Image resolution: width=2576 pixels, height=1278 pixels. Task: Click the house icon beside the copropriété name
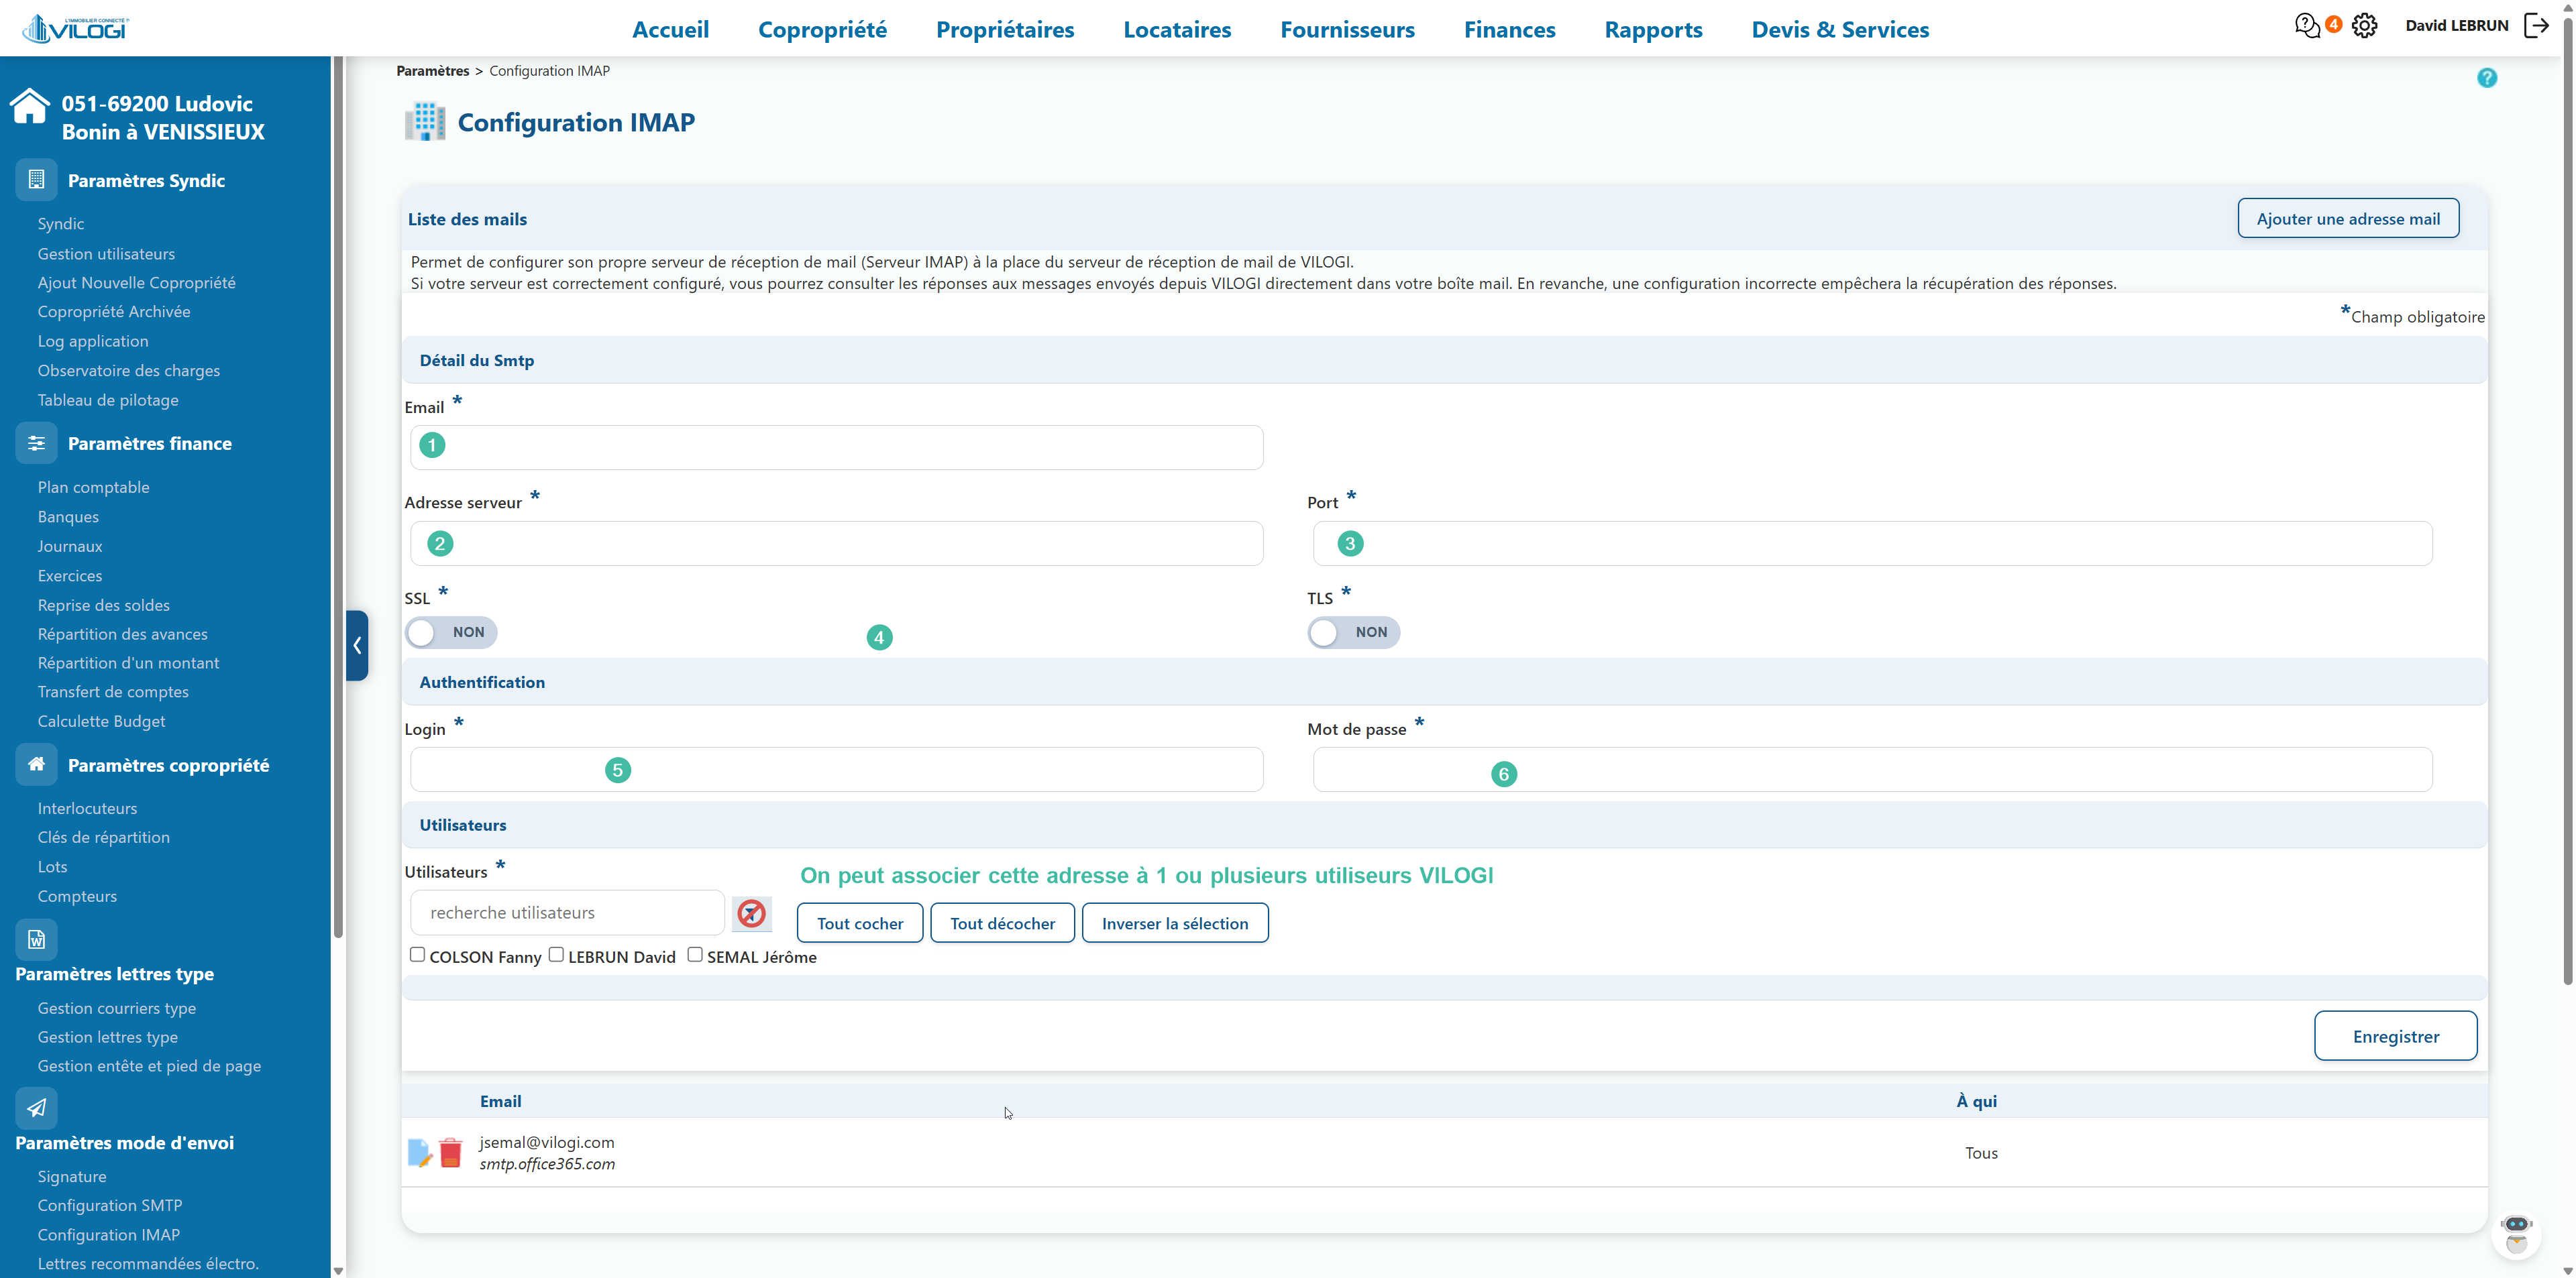coord(30,106)
